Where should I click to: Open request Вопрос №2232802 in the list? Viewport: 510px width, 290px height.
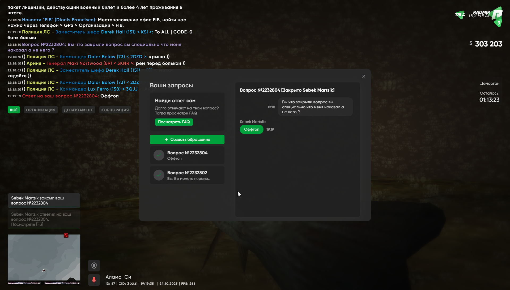[x=187, y=175]
